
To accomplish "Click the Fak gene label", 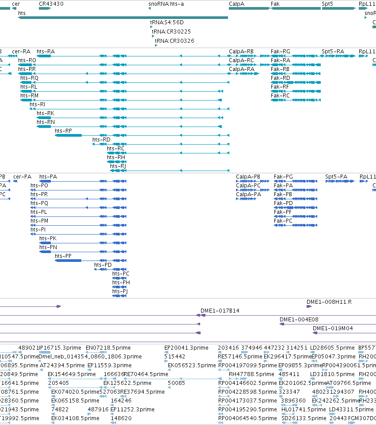I will [x=275, y=4].
